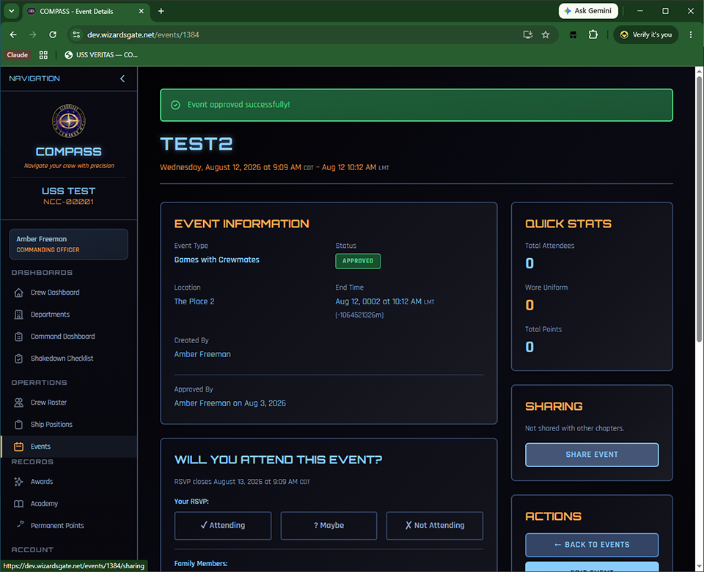Open the incognito-style extension icon

[x=573, y=34]
